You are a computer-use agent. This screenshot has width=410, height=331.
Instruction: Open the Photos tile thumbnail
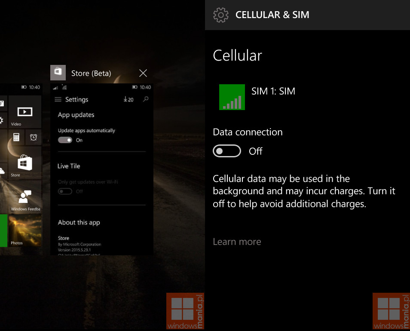(x=25, y=231)
